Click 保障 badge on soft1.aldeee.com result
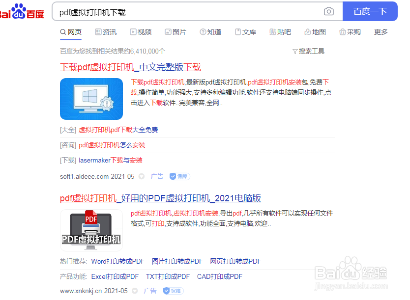The height and width of the screenshot is (300, 410). pyautogui.click(x=179, y=176)
